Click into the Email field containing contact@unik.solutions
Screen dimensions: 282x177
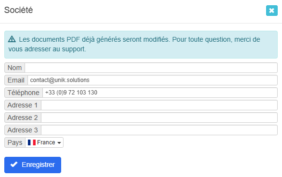153,80
